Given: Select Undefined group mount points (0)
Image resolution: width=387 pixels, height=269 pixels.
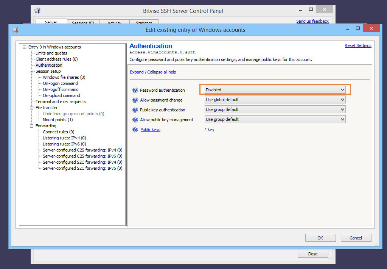Looking at the screenshot, I should pyautogui.click(x=73, y=114).
